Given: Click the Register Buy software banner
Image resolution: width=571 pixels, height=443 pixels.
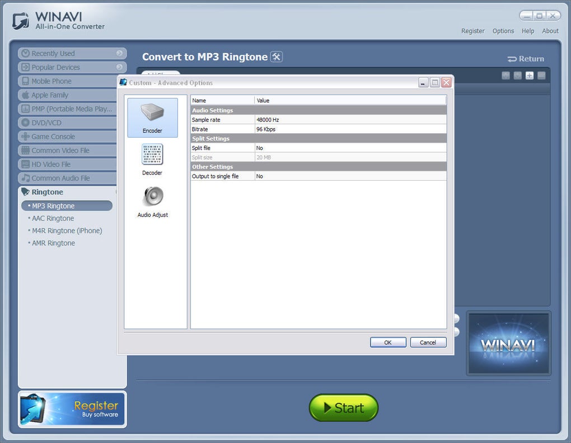Looking at the screenshot, I should [72, 409].
